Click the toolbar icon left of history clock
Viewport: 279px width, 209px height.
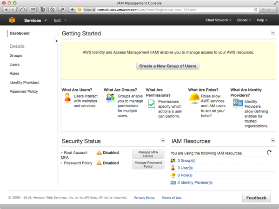(42, 10)
